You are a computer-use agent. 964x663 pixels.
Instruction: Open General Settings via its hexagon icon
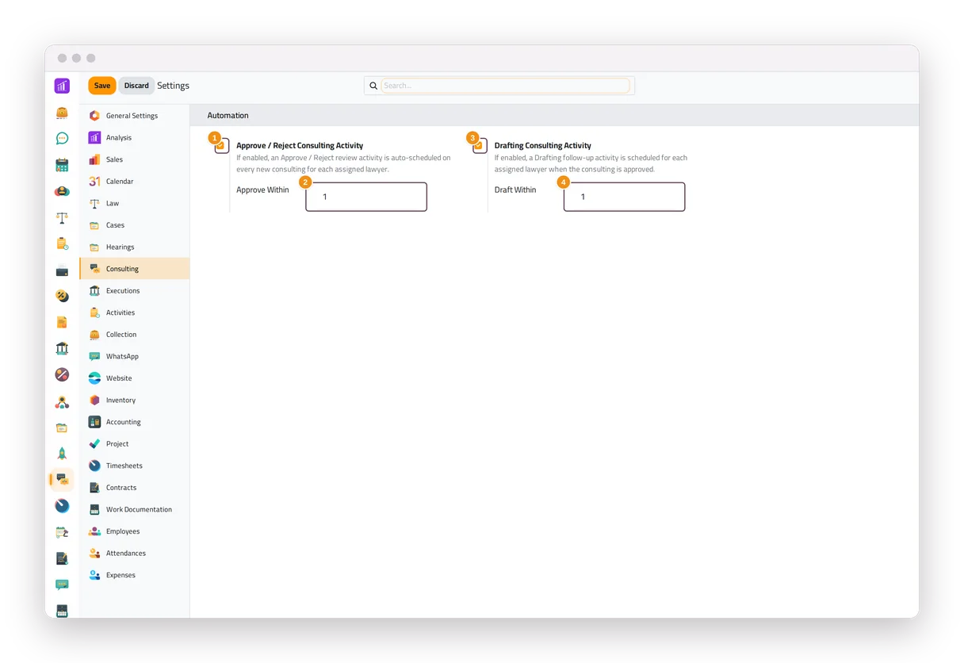pyautogui.click(x=94, y=116)
